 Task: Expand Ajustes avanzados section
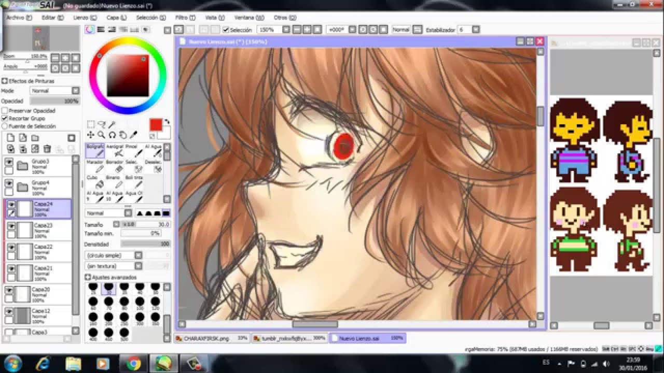point(88,277)
